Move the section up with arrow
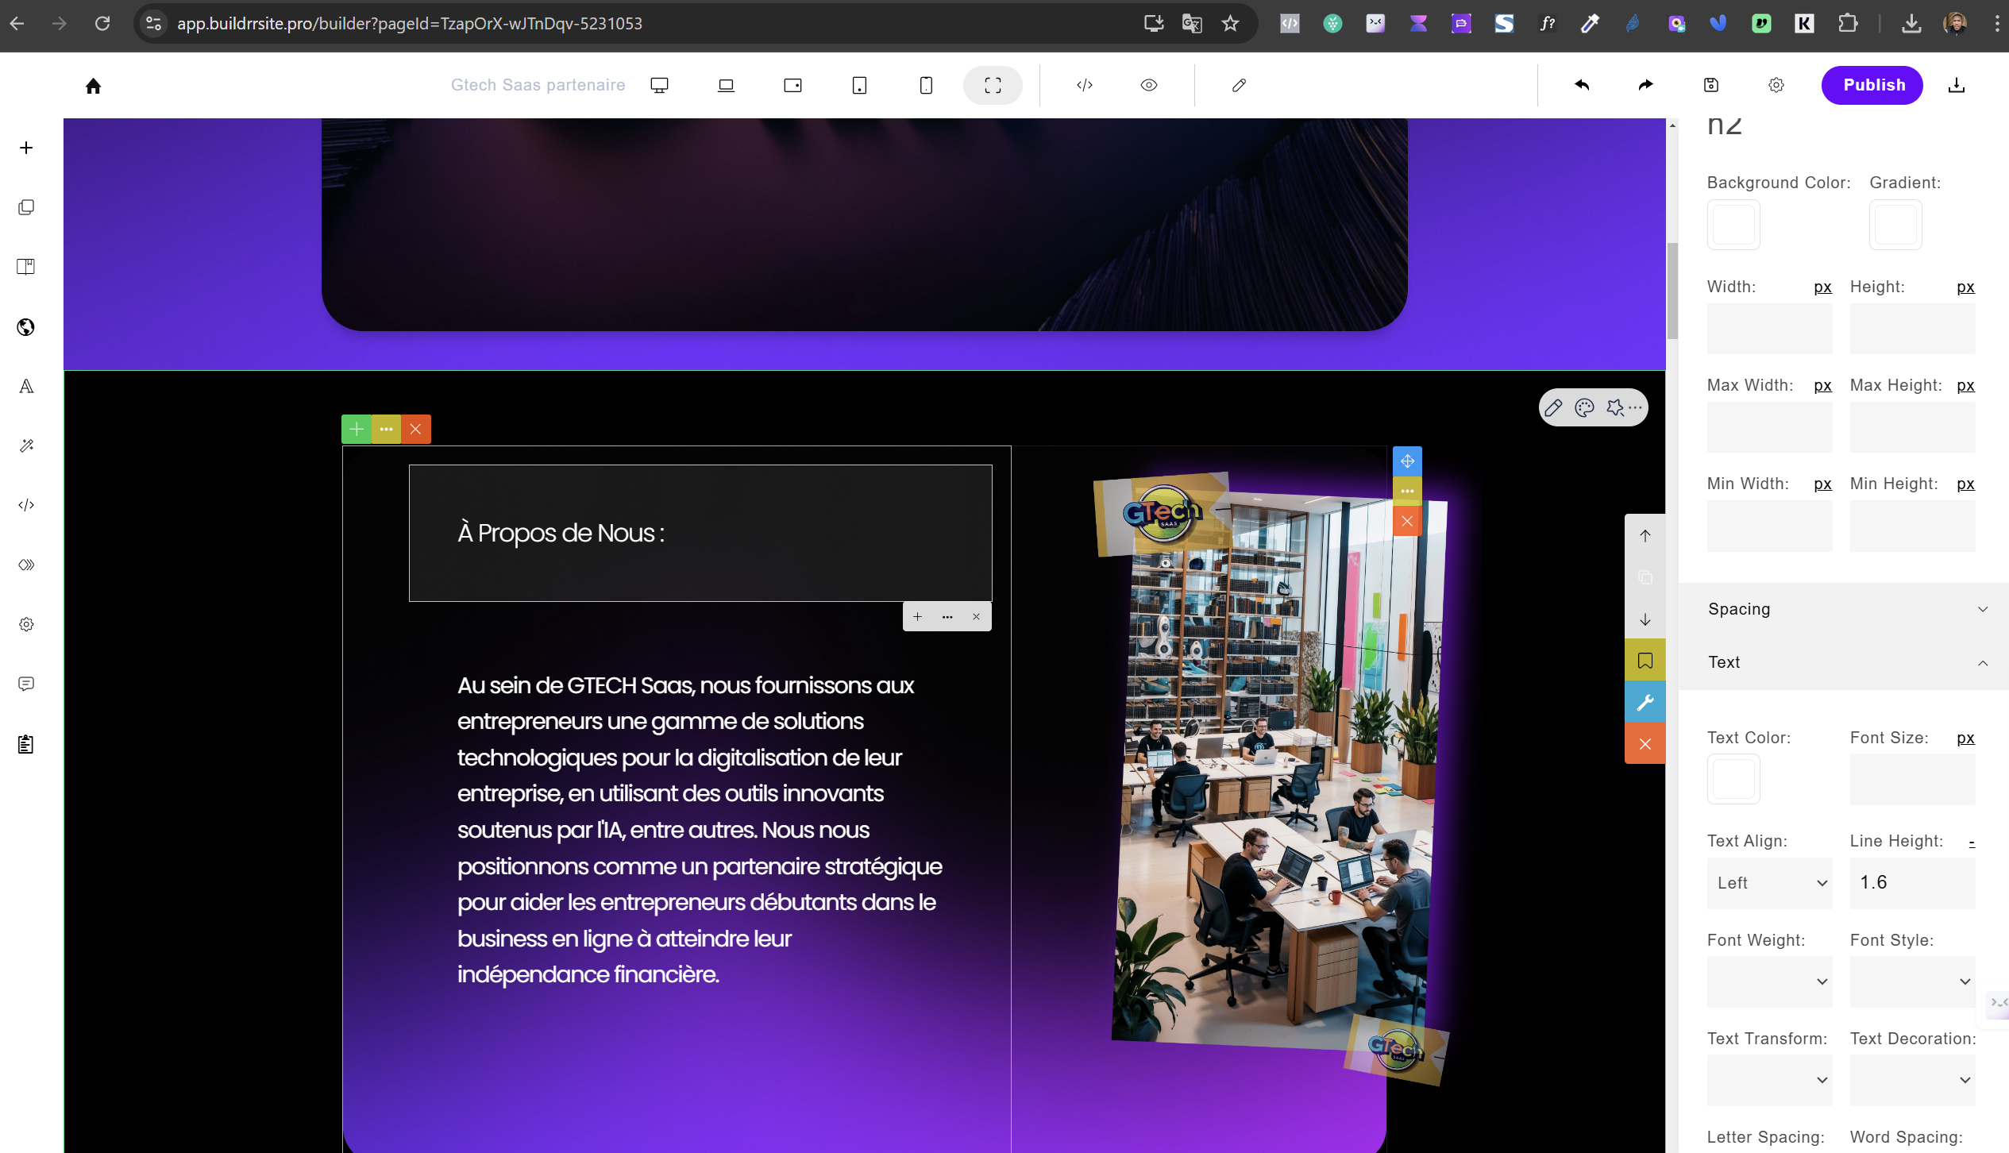The width and height of the screenshot is (2009, 1153). click(x=1645, y=536)
